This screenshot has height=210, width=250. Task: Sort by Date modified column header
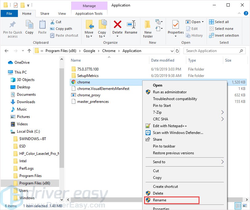coord(163,60)
